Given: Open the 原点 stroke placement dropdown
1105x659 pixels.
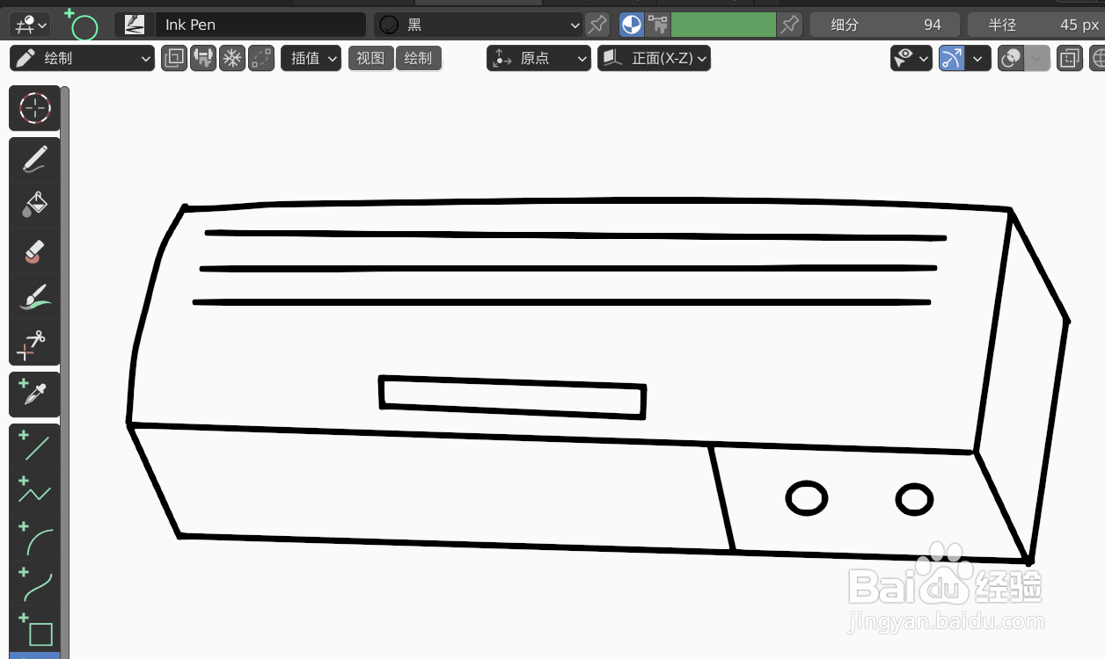Looking at the screenshot, I should pos(538,59).
